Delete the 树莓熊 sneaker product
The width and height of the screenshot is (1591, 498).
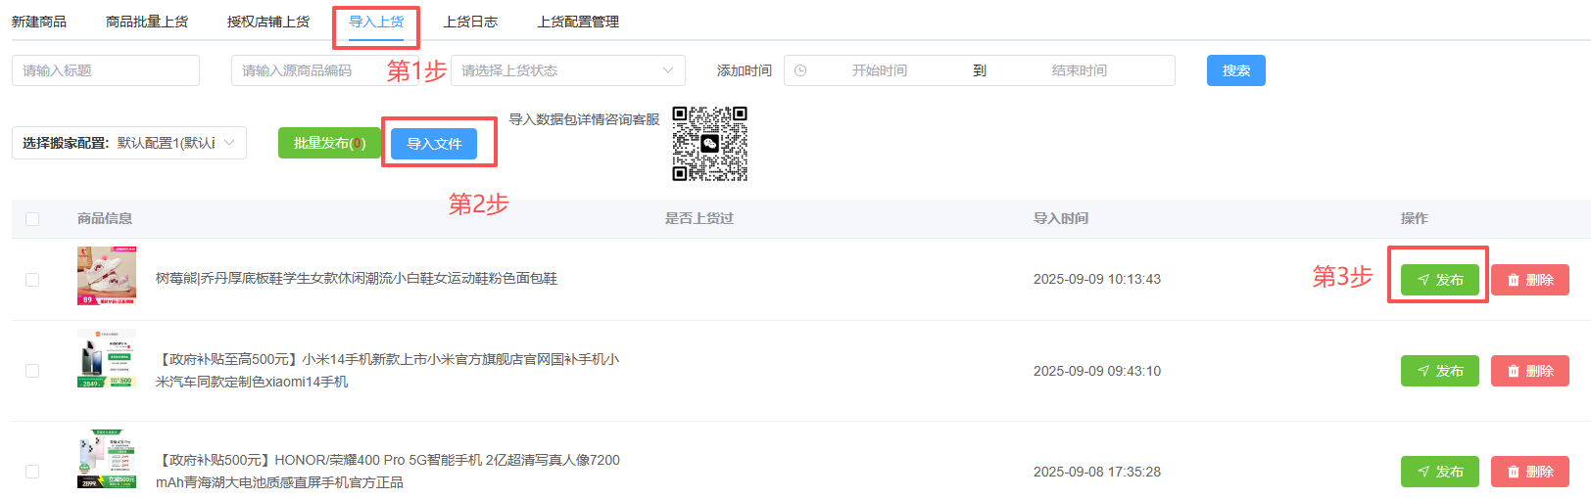[x=1529, y=280]
